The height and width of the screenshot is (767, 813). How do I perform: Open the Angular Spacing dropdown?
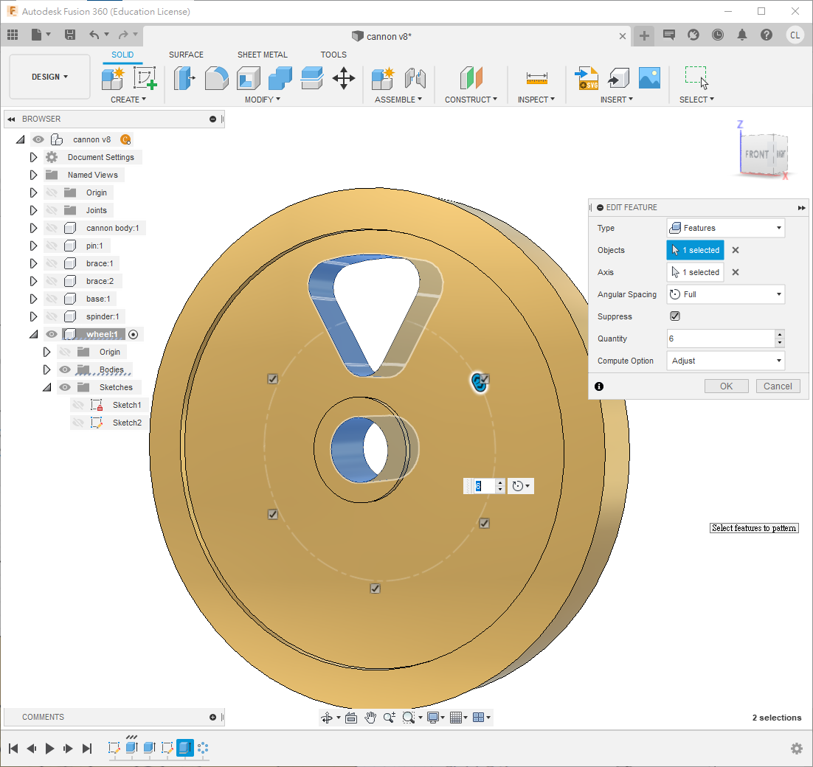pos(725,294)
